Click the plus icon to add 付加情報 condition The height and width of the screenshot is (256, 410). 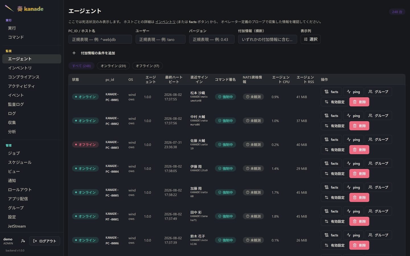(x=74, y=53)
